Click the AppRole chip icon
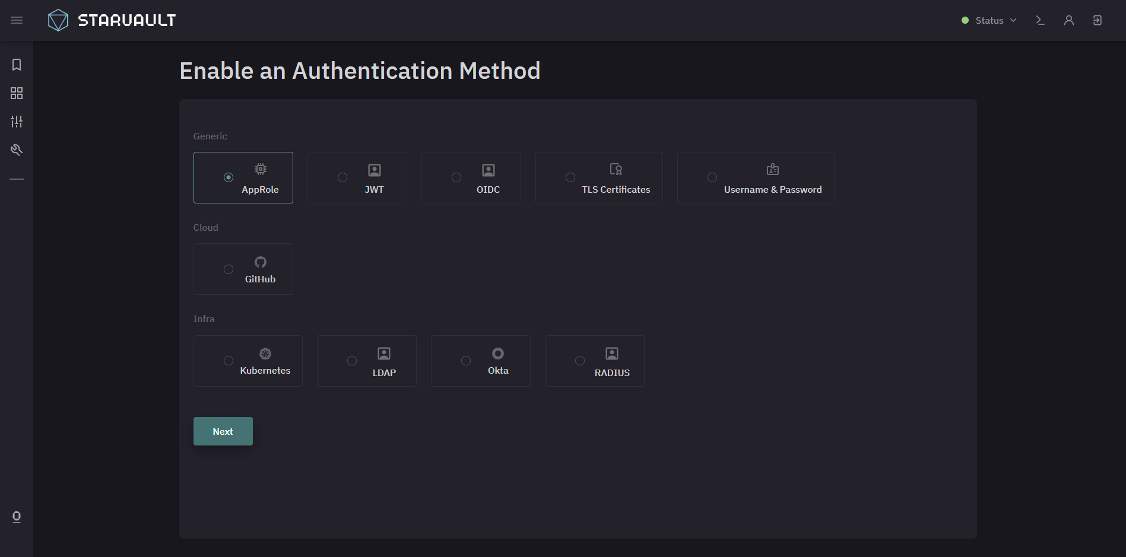 tap(260, 170)
